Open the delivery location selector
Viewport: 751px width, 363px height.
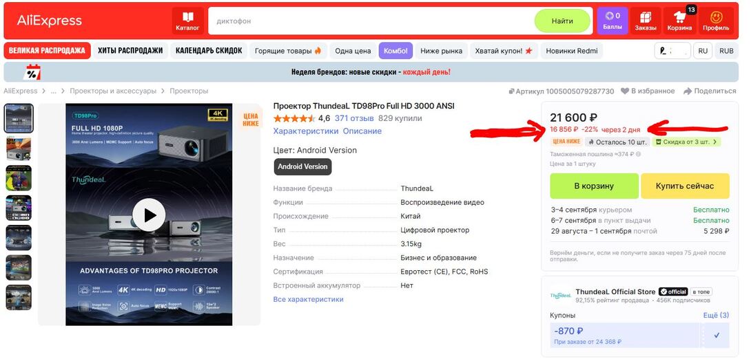tap(672, 51)
